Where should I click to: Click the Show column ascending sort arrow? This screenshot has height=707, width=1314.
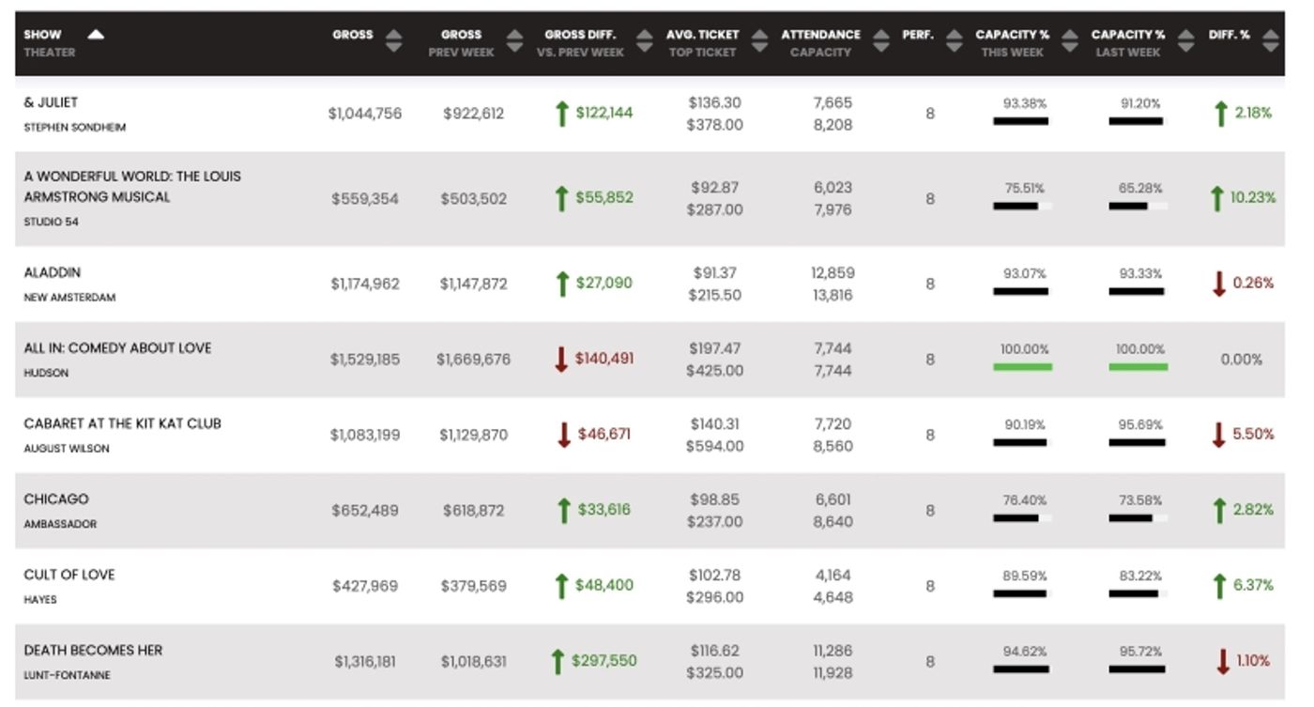[96, 35]
